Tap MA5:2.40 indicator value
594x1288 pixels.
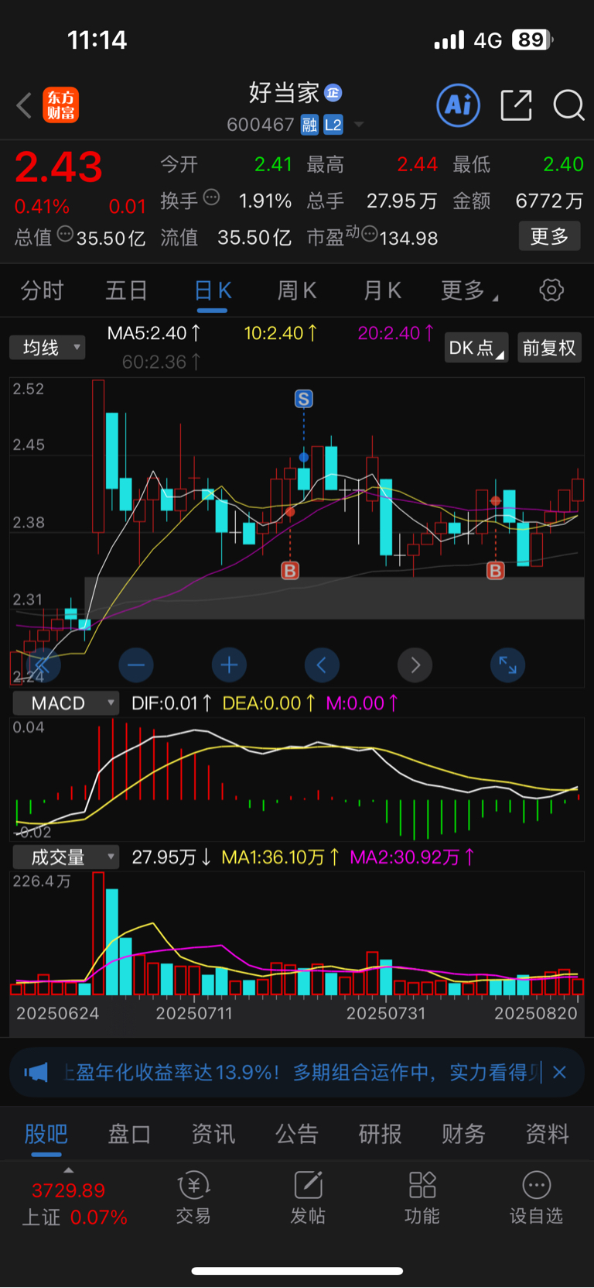(154, 333)
